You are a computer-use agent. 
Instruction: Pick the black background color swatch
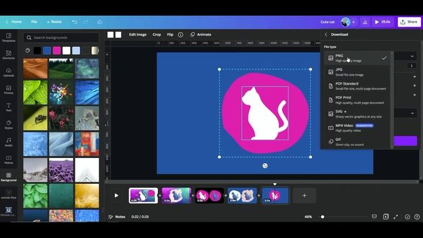[x=37, y=50]
